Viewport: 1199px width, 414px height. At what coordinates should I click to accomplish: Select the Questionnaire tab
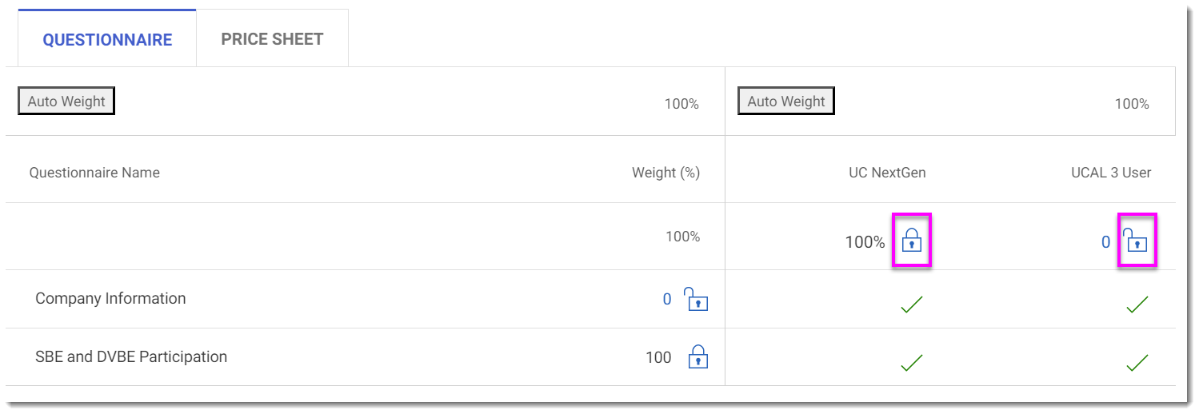pos(107,40)
